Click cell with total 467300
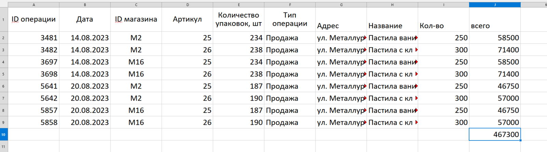This screenshot has height=152, width=547. click(495, 134)
